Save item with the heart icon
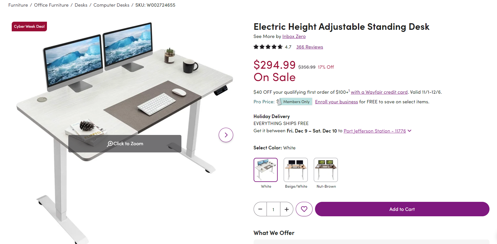The width and height of the screenshot is (497, 244). tap(304, 209)
